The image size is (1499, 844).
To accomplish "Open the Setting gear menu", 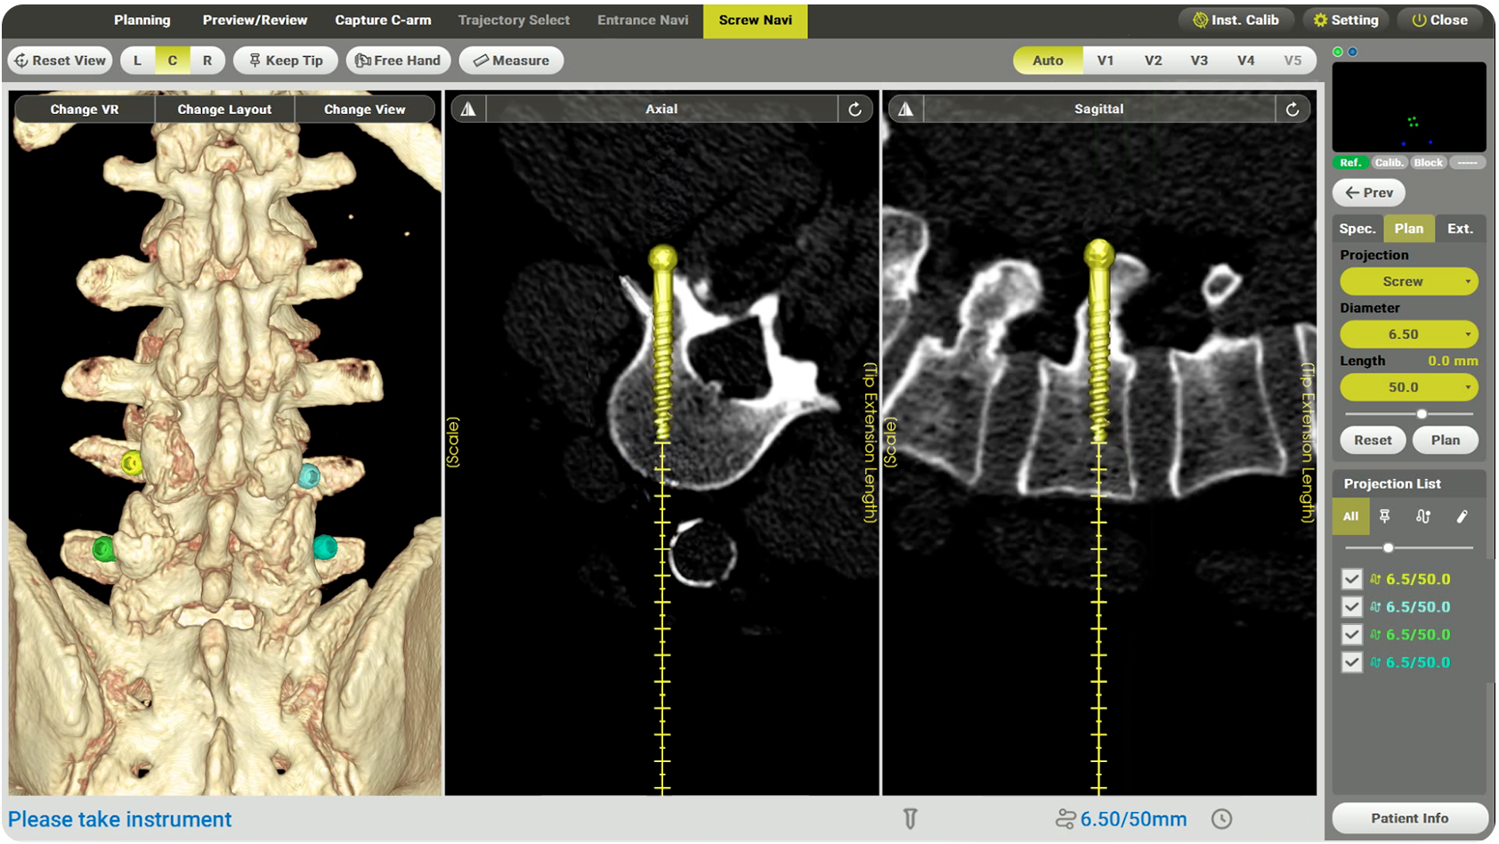I will (x=1345, y=20).
